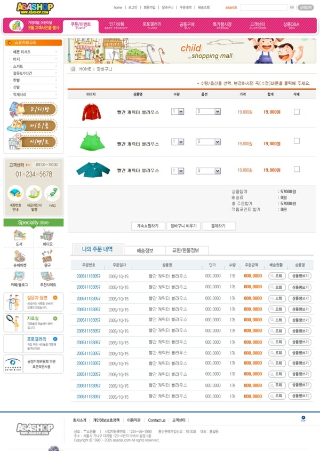
Task: Click the 계속쇼핑하기 button
Action: pyautogui.click(x=148, y=226)
